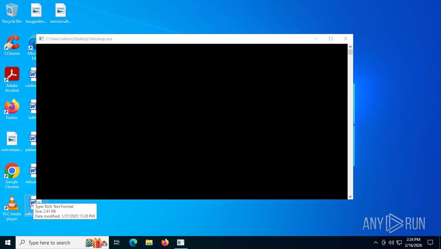
Task: Open the servicecult image file on desktop
Action: [x=61, y=13]
